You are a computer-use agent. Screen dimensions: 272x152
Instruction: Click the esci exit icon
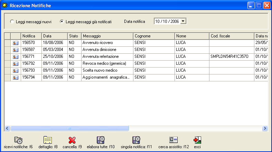tap(197, 140)
